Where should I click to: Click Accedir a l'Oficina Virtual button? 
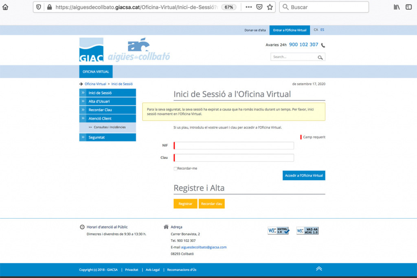tap(304, 175)
